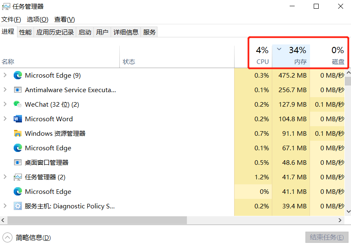Click the 39.4 MB memory value
The image size is (351, 247).
[294, 206]
